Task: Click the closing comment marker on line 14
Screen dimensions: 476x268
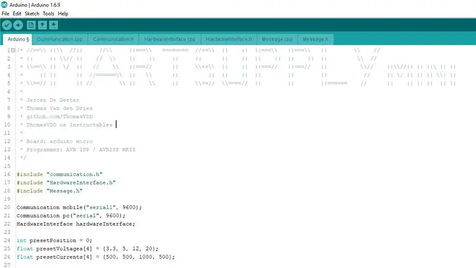Action: click(23, 157)
